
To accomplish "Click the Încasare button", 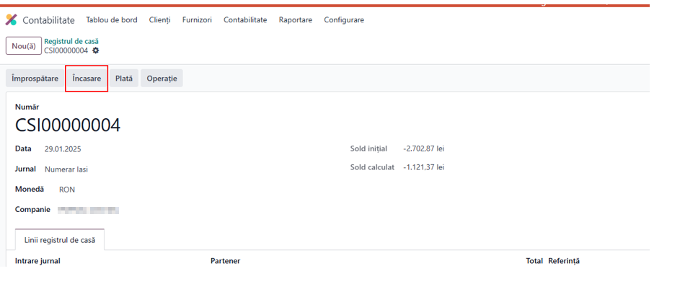I will pos(87,79).
